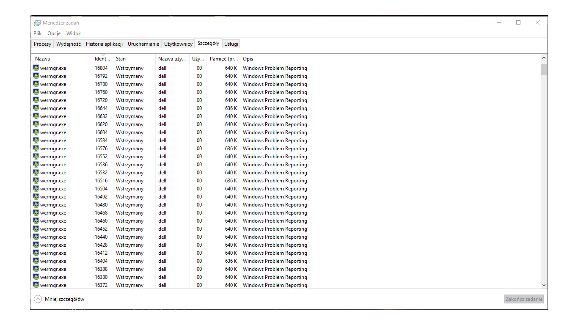Click the dell user cell for PID 16516

click(162, 181)
